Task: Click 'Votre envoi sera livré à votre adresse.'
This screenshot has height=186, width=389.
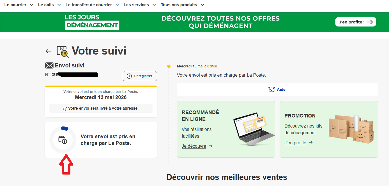Action: (103, 108)
